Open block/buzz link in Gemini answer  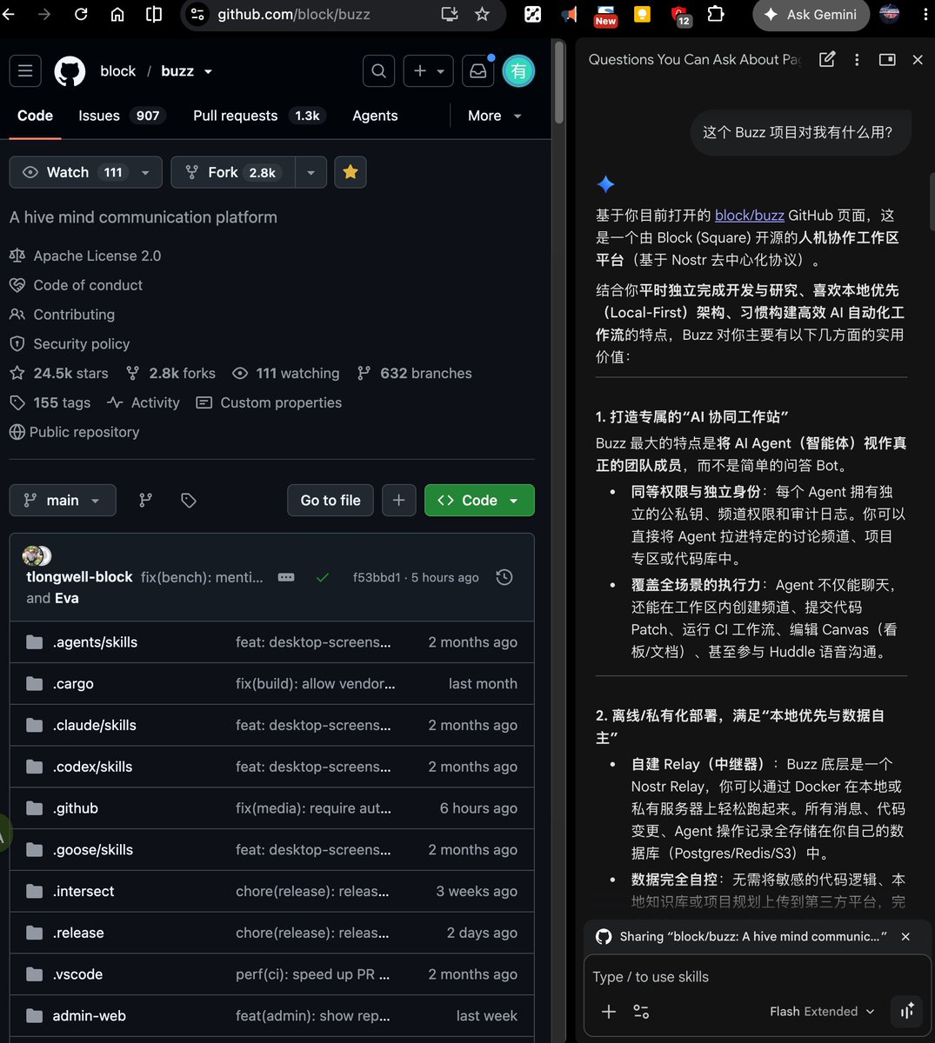coord(750,215)
